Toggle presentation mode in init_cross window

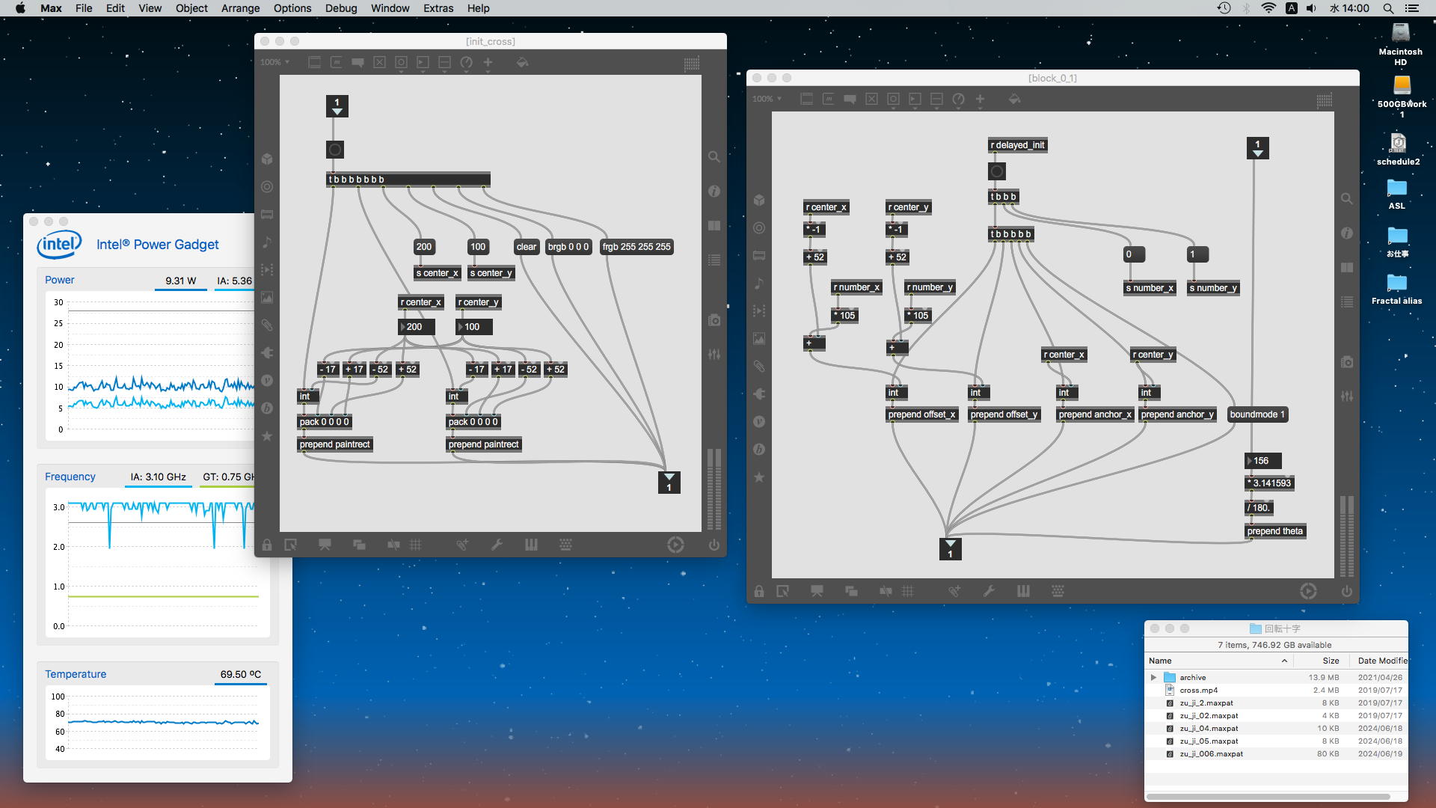point(325,545)
